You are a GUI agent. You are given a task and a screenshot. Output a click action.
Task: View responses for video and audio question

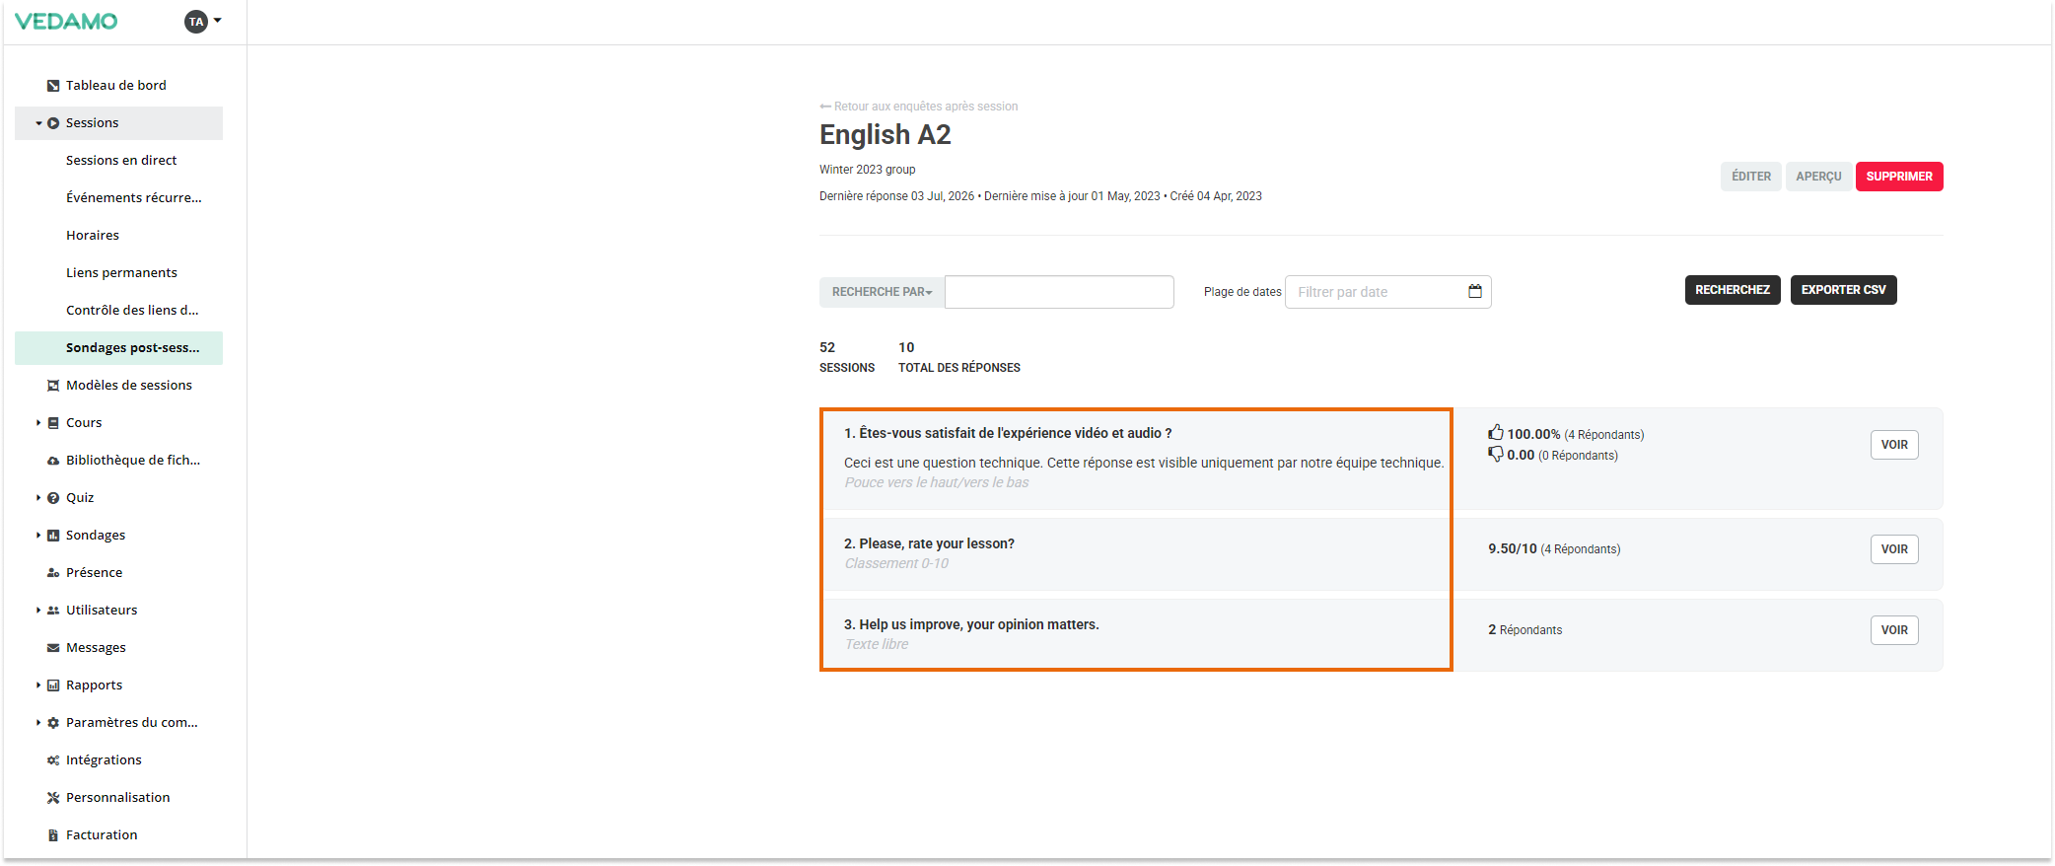1894,445
